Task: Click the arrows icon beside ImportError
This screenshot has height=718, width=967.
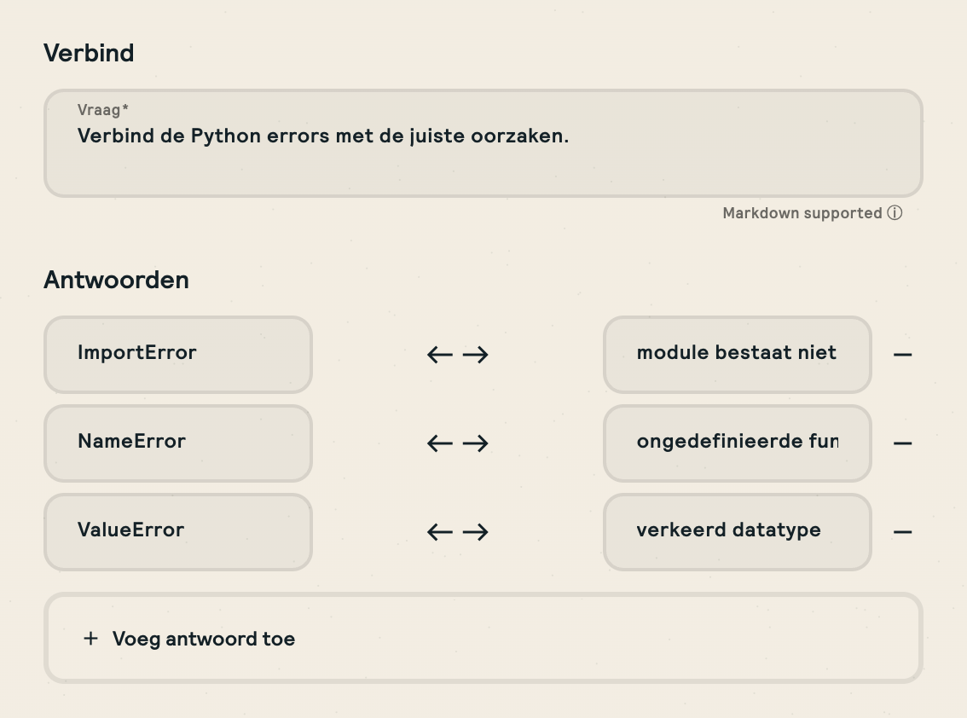Action: tap(457, 355)
